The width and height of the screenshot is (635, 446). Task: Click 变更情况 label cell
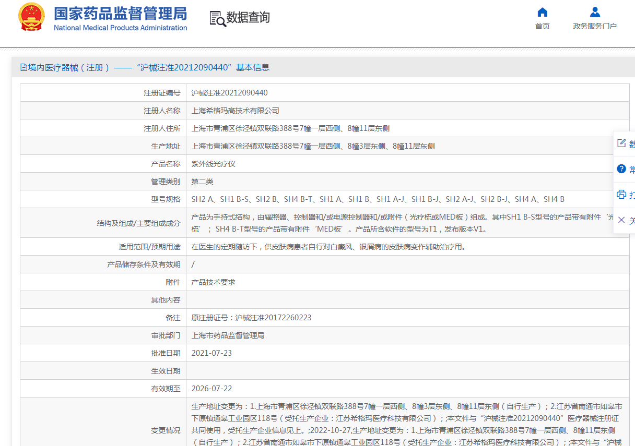tap(103, 421)
